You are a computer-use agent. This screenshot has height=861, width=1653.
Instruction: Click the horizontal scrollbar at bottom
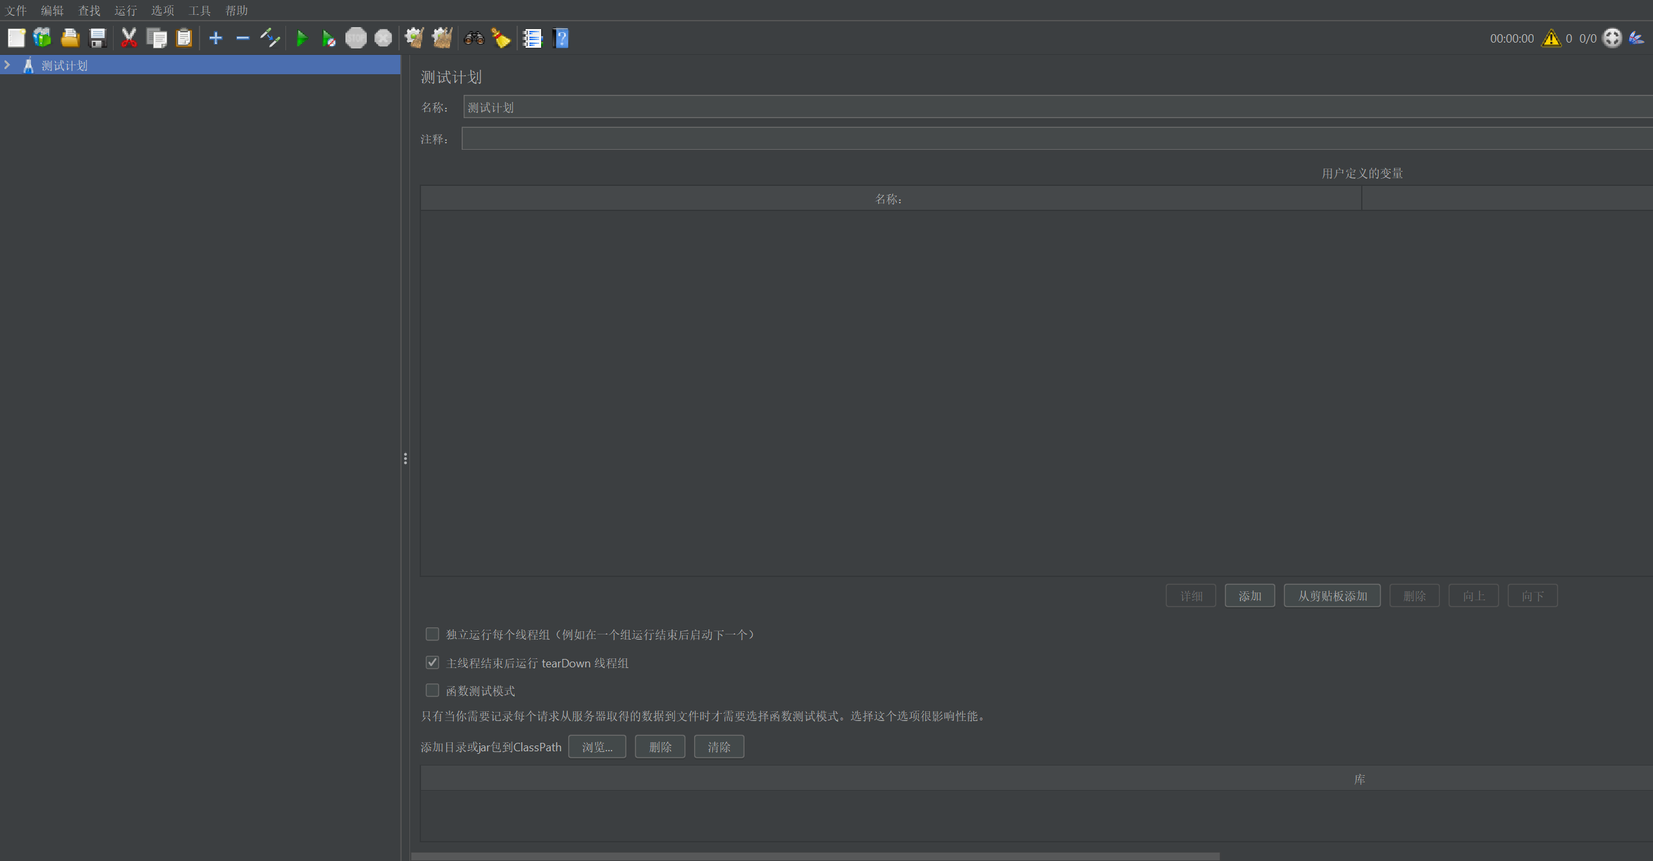(815, 856)
